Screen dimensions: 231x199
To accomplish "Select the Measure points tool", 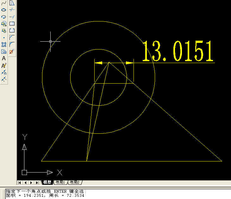I will tap(4, 79).
